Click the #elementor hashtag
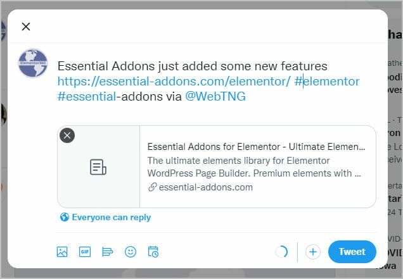This screenshot has width=403, height=279. tap(327, 82)
